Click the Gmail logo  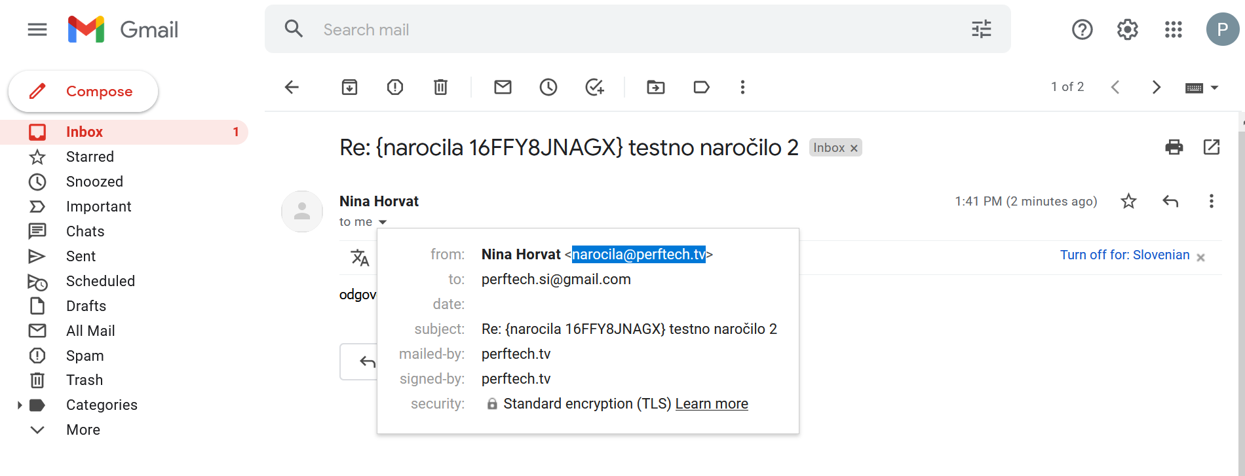[x=123, y=29]
